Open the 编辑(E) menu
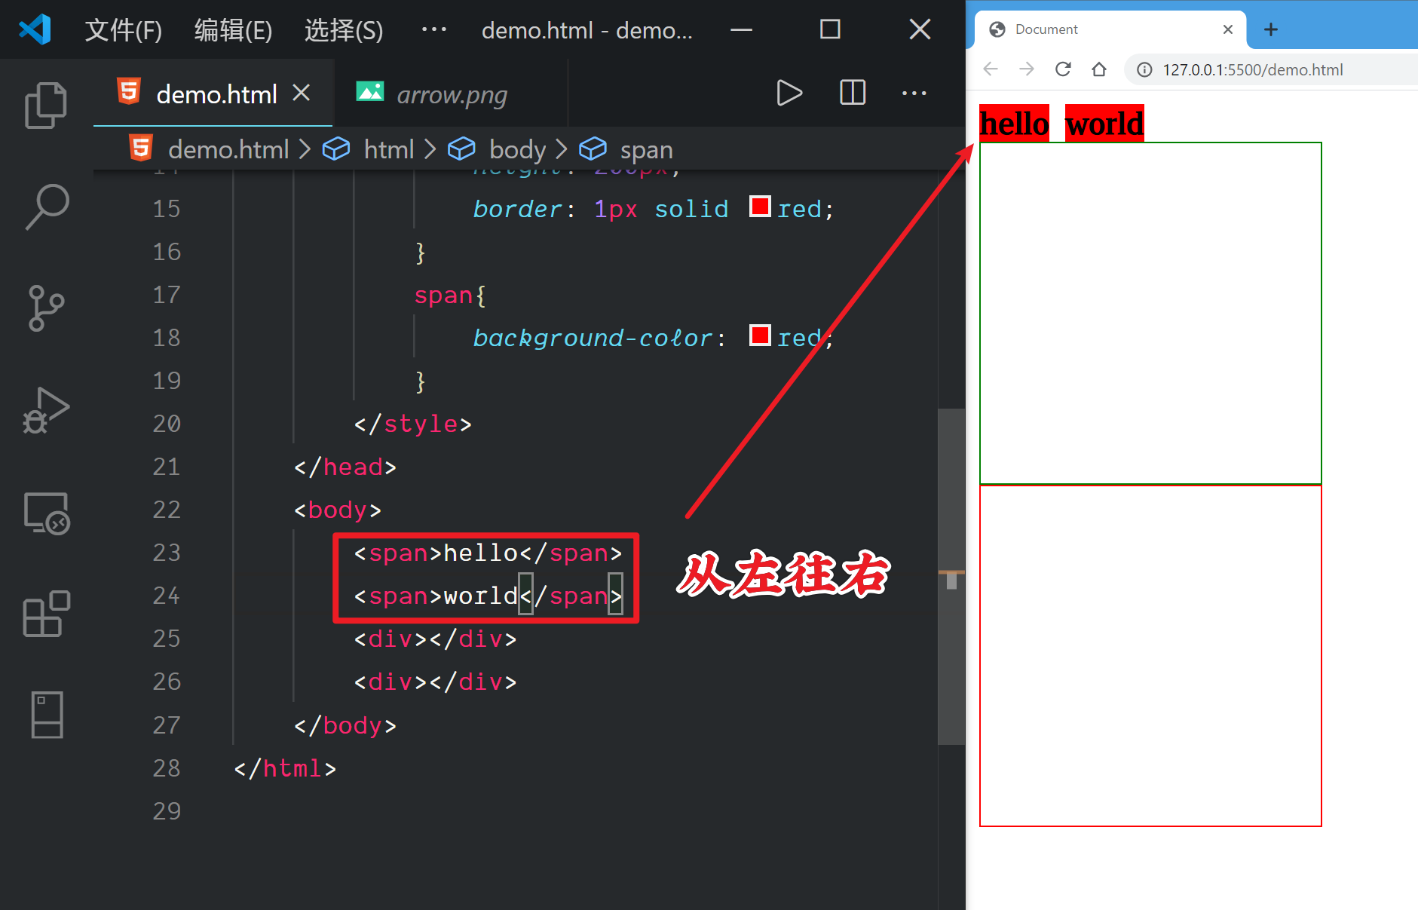1418x910 pixels. tap(234, 30)
